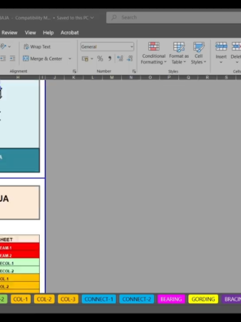Click the Accounting Number Format icon
241x322 pixels.
85,58
